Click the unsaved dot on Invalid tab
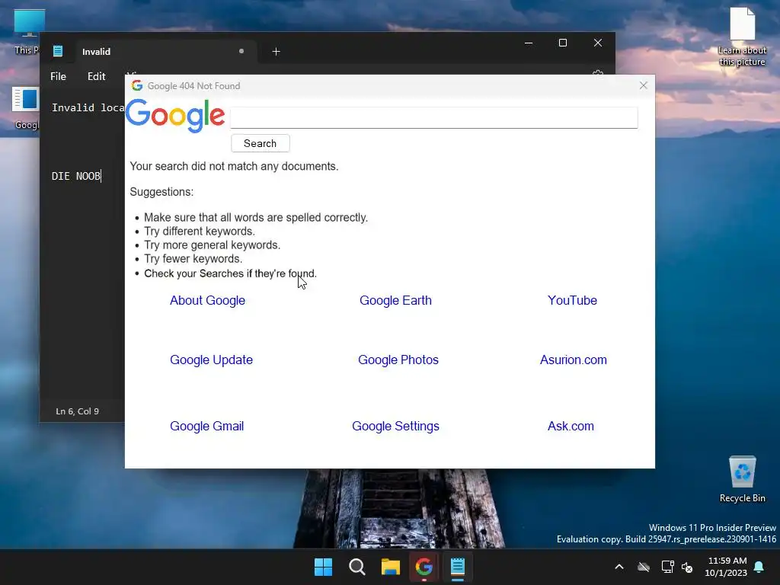 pos(241,51)
